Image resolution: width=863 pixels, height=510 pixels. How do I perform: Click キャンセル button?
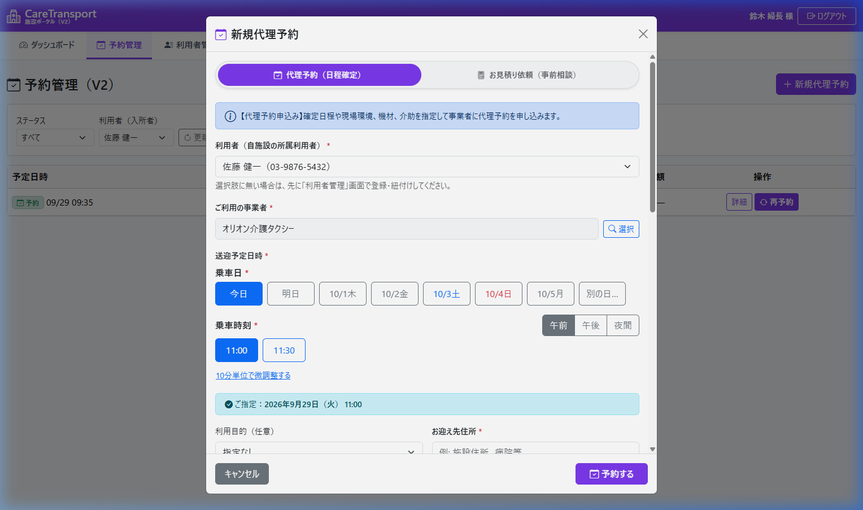pyautogui.click(x=242, y=474)
